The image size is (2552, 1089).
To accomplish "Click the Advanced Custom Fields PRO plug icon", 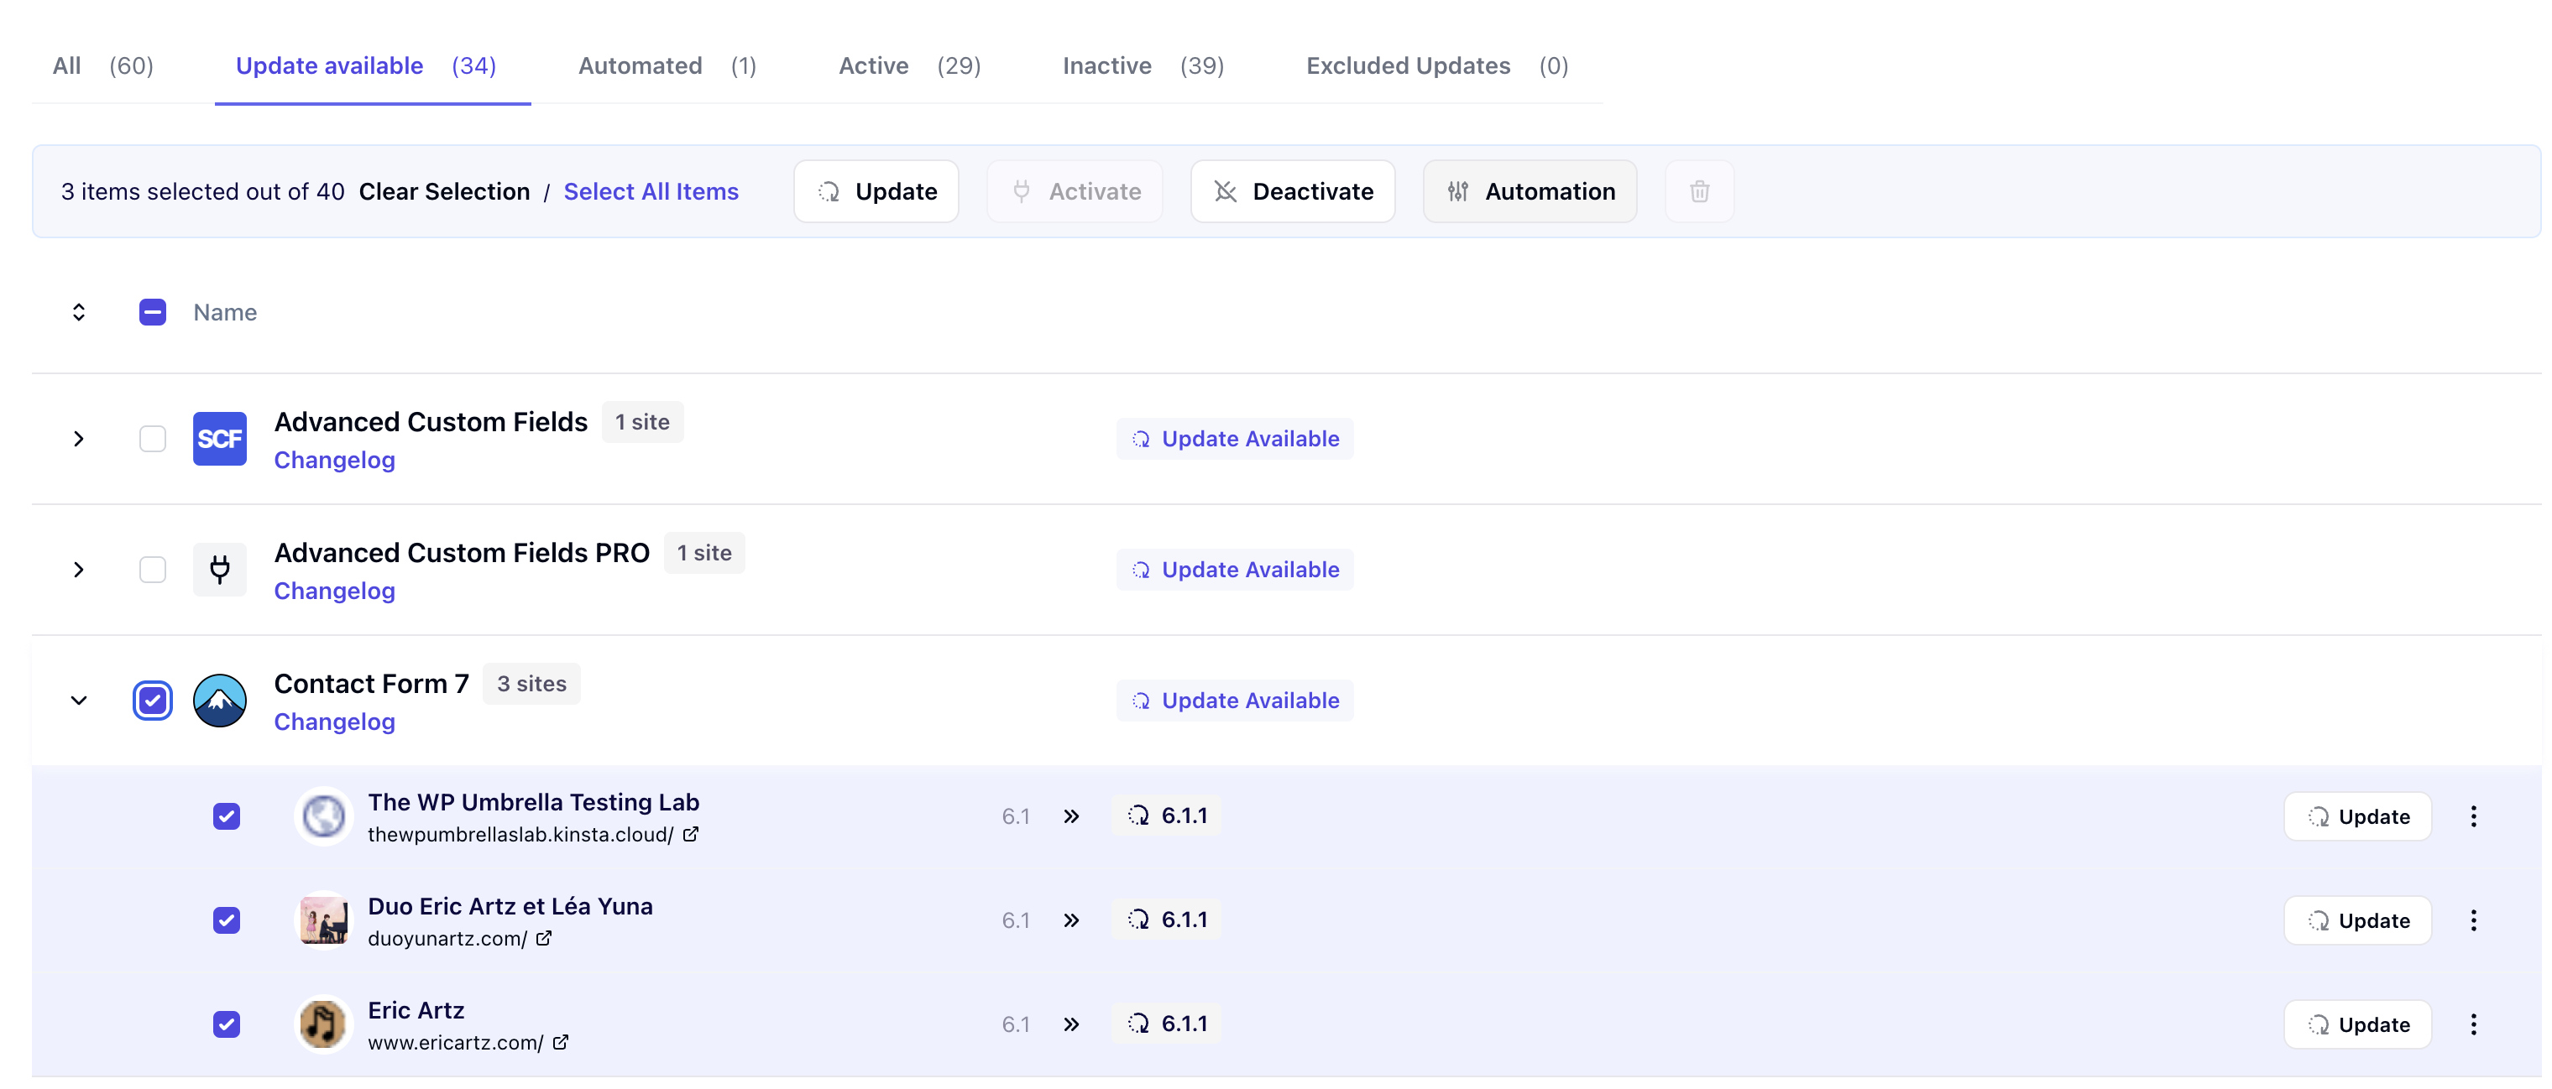I will point(220,569).
